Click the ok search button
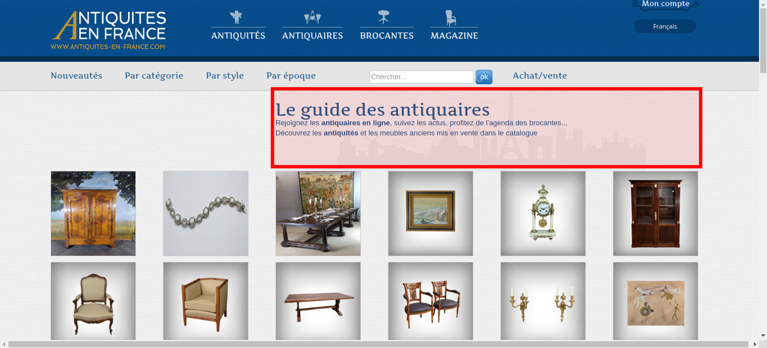 pos(484,77)
